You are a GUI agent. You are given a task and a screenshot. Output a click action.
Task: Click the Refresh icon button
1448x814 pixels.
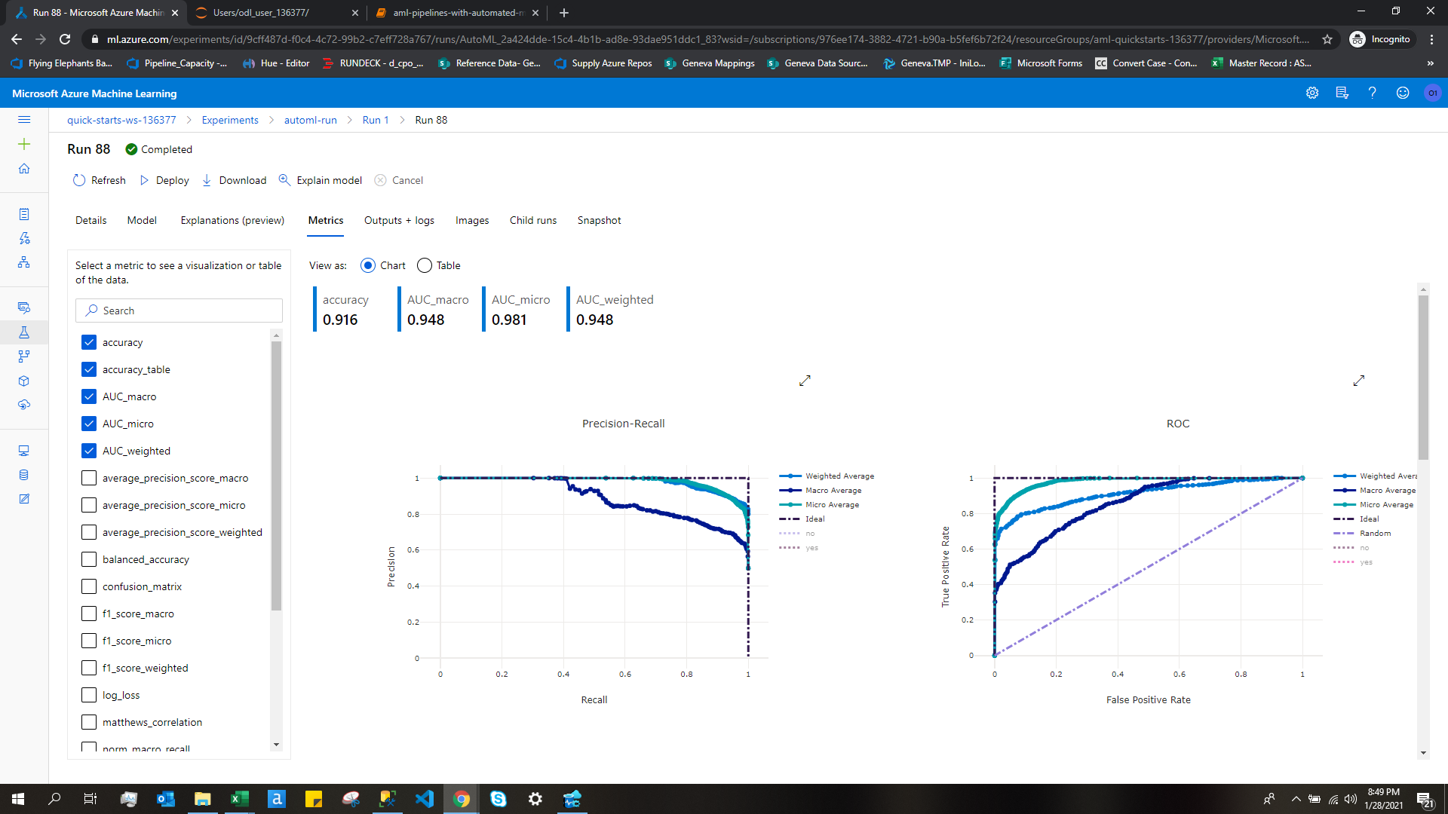tap(79, 180)
